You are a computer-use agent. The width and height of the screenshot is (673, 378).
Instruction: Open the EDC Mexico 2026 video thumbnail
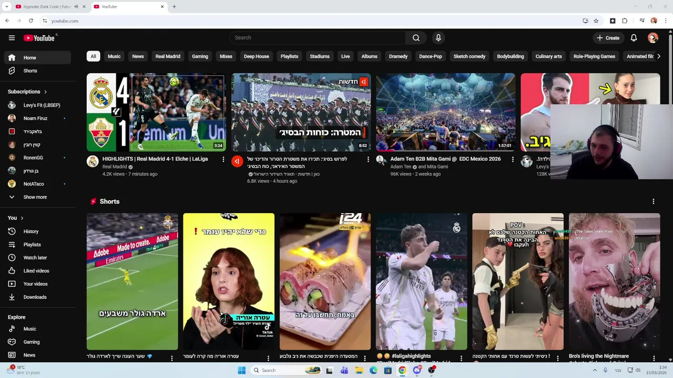pos(446,112)
